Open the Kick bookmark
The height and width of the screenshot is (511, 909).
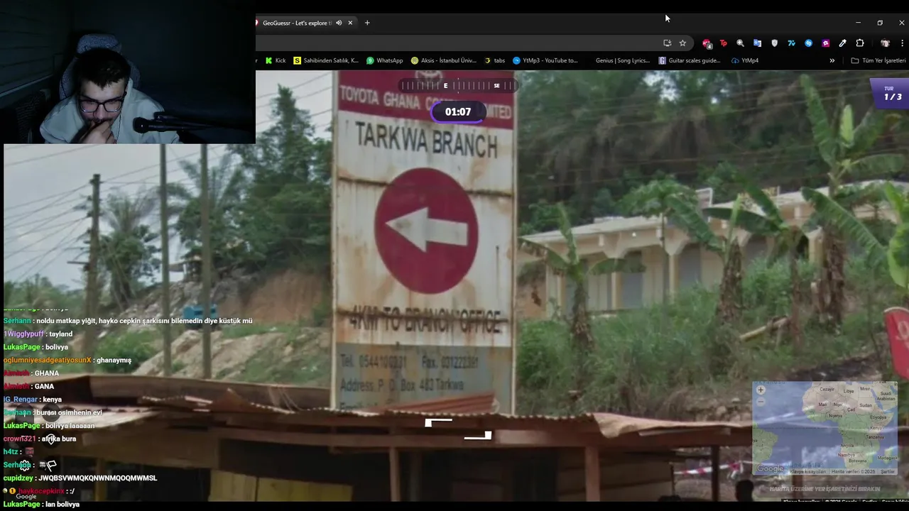pyautogui.click(x=276, y=60)
